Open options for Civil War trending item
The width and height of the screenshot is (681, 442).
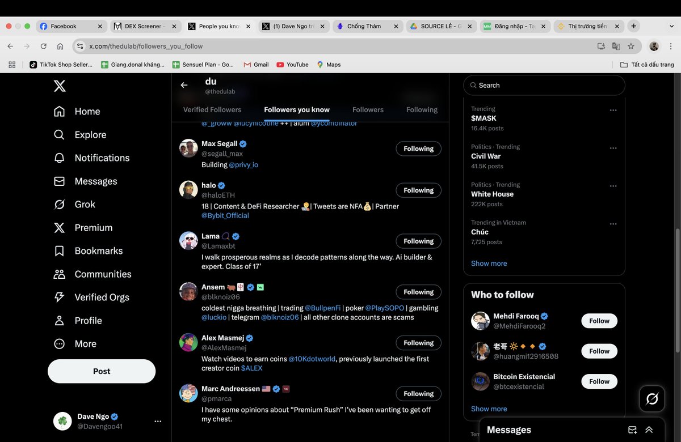pyautogui.click(x=613, y=148)
